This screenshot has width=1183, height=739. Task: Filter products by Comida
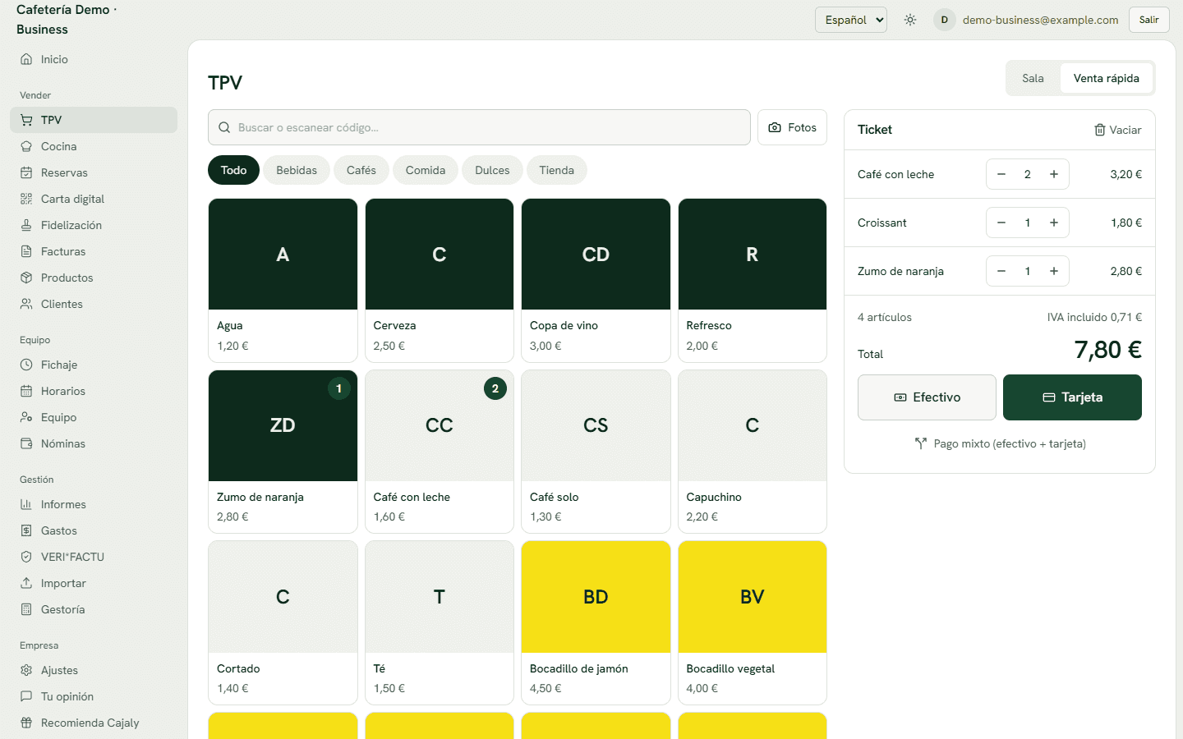click(x=426, y=170)
